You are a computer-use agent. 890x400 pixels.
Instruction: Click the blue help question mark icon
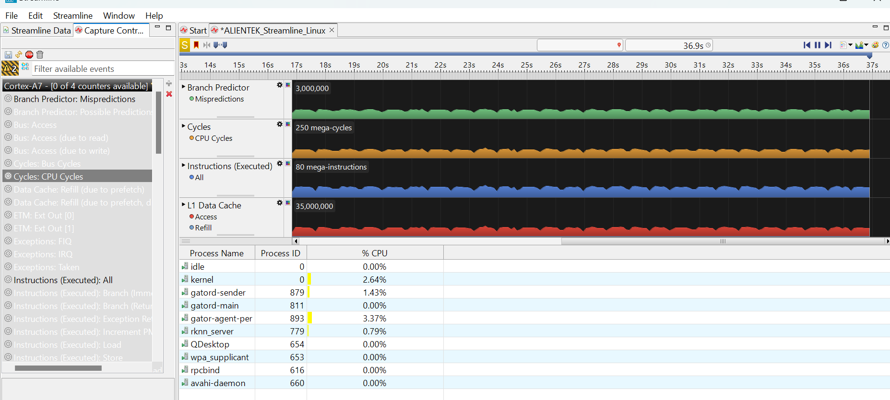pos(885,45)
